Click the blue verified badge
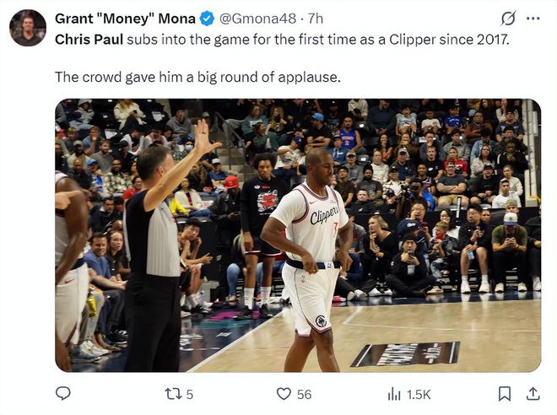The width and height of the screenshot is (557, 415). point(207,19)
